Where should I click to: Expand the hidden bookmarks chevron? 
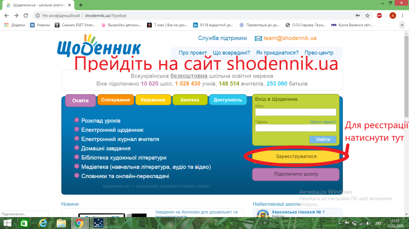tap(402, 25)
